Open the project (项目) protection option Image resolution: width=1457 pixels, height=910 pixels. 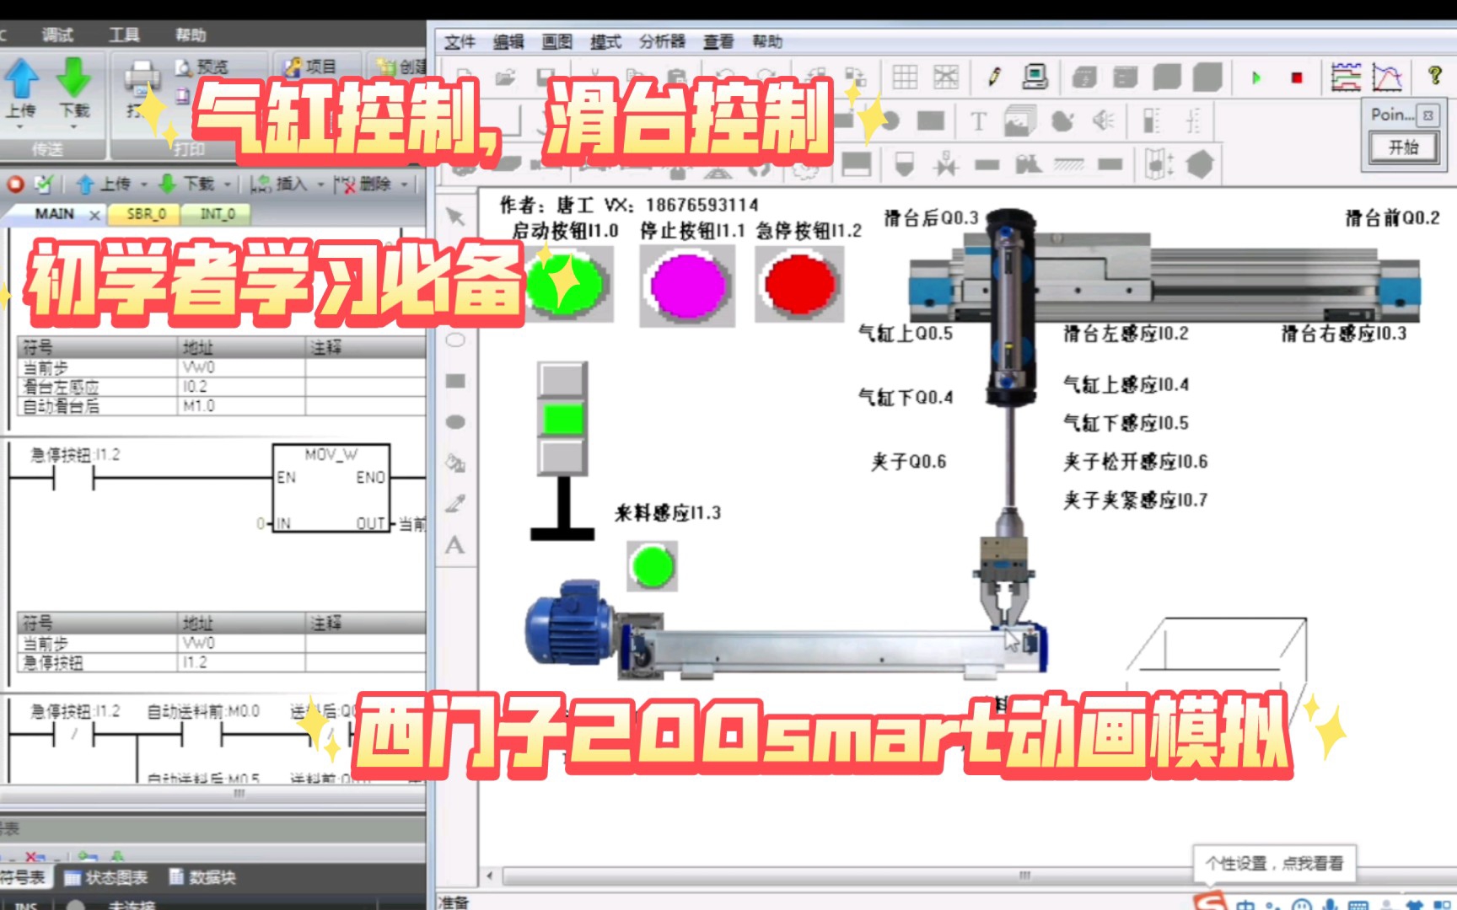coord(309,67)
